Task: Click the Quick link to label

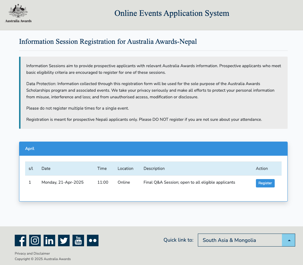Action: click(178, 240)
